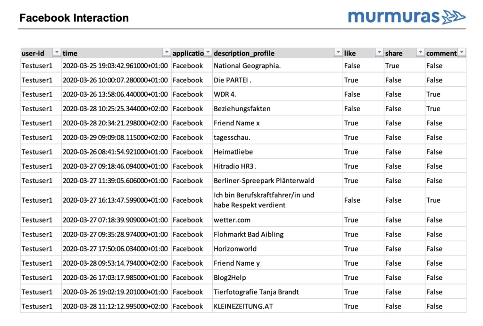
Task: Select the National Geographia. cell
Action: (247, 66)
